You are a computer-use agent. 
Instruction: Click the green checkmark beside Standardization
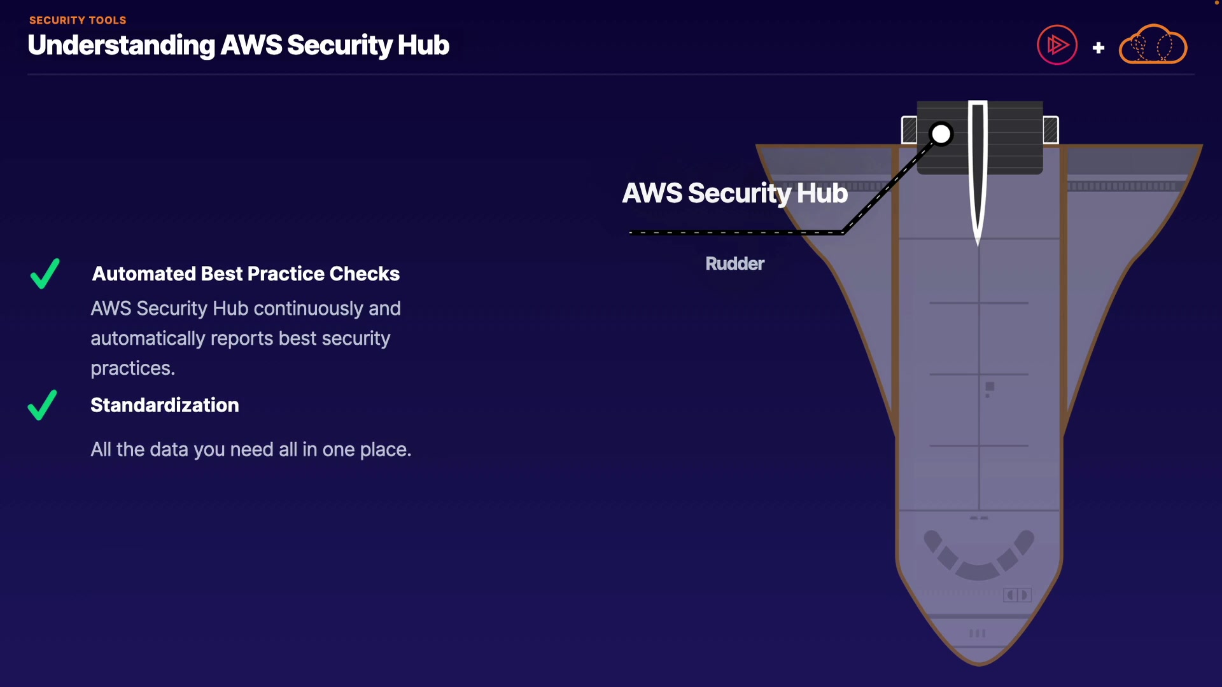43,405
